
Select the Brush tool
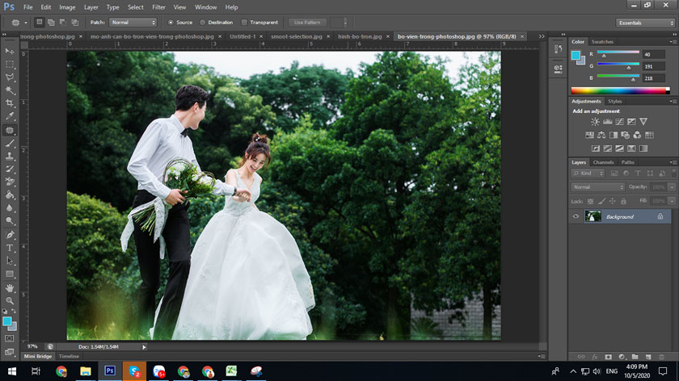click(10, 143)
